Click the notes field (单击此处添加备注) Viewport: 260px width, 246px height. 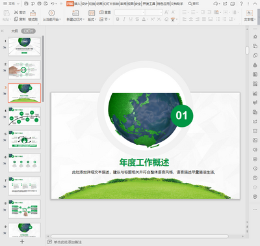(68, 242)
